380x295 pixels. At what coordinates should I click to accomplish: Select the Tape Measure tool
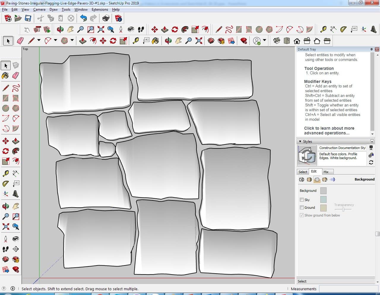coord(5,173)
